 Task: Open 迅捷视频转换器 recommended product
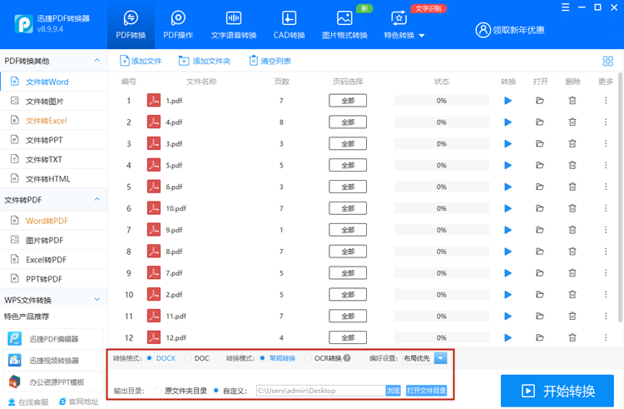(53, 361)
